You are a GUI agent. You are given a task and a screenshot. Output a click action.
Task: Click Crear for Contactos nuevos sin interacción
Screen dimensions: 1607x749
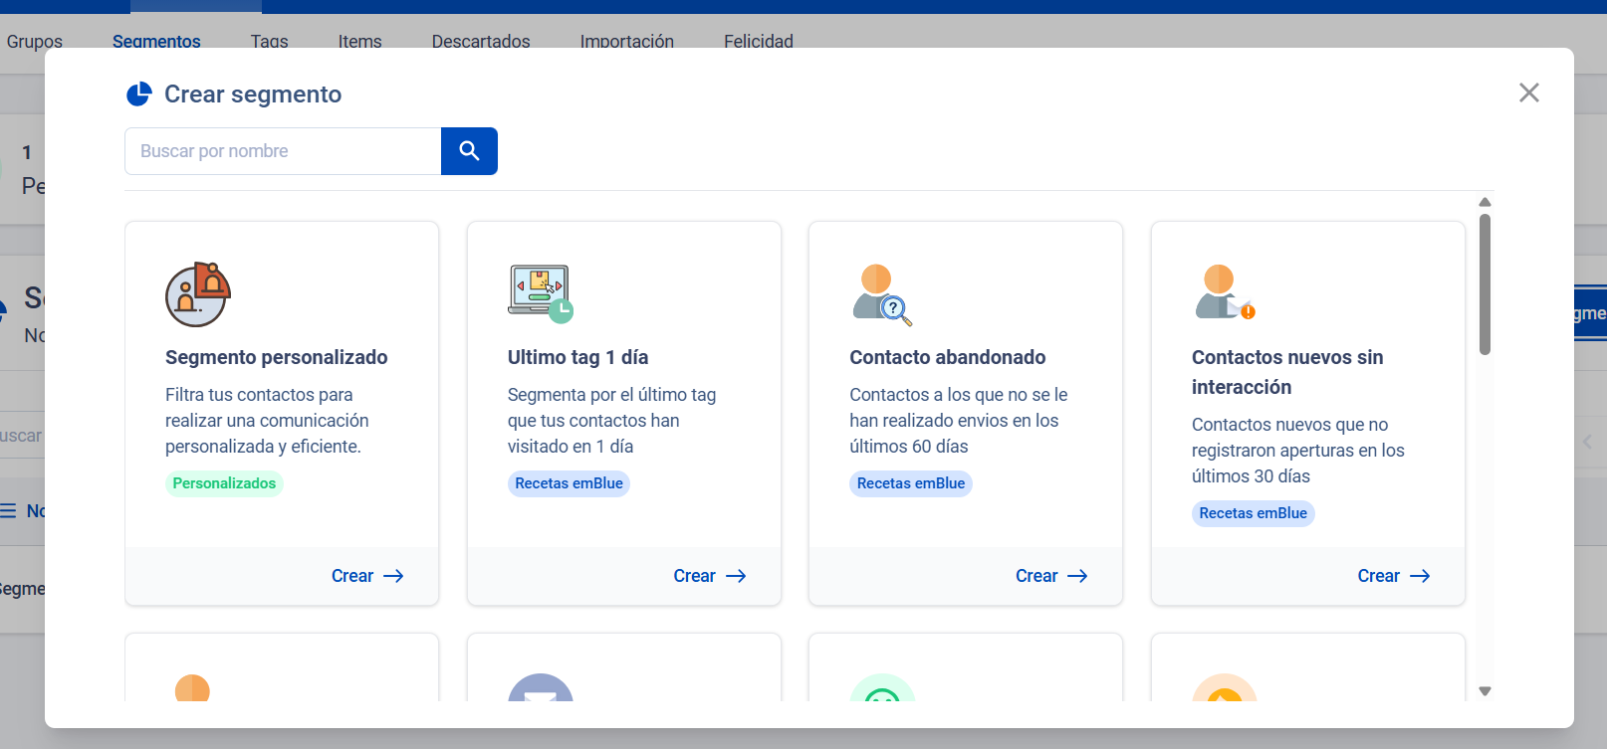[1393, 576]
